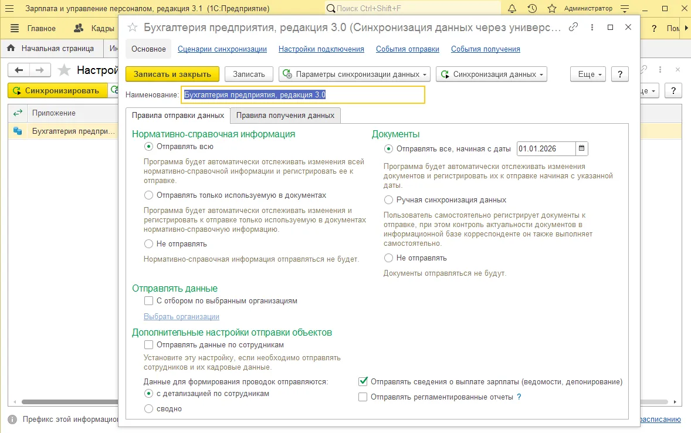Click help button in dialog toolbar
The image size is (691, 433).
pos(620,74)
